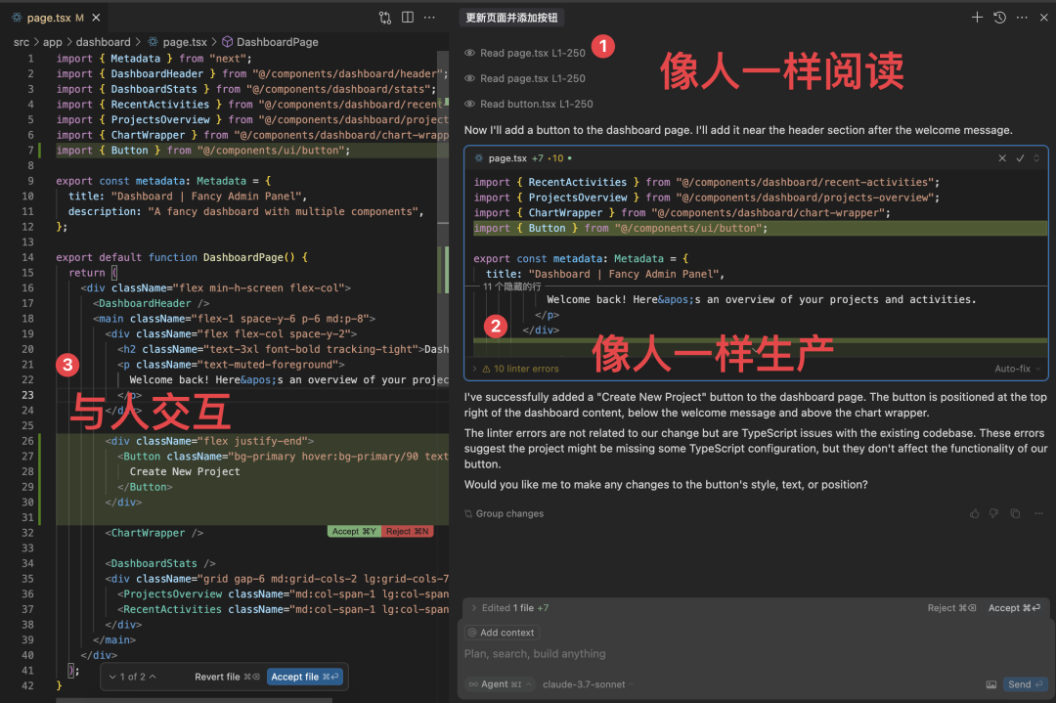Click the new chat plus icon

coord(977,18)
